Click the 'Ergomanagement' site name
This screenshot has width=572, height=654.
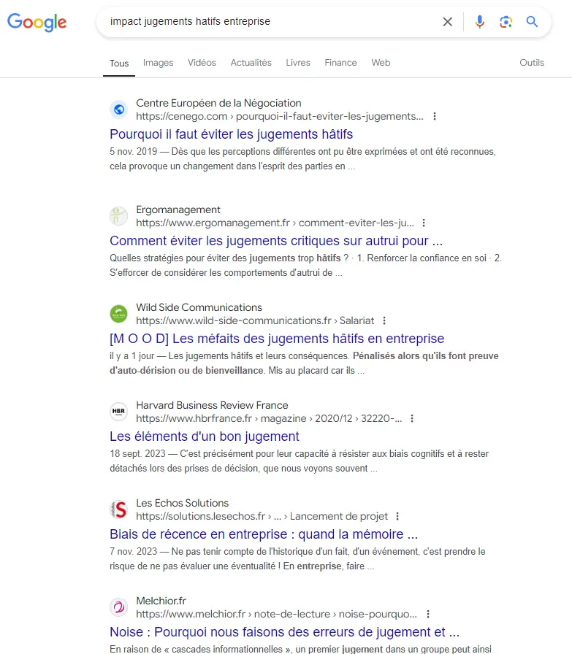(178, 209)
